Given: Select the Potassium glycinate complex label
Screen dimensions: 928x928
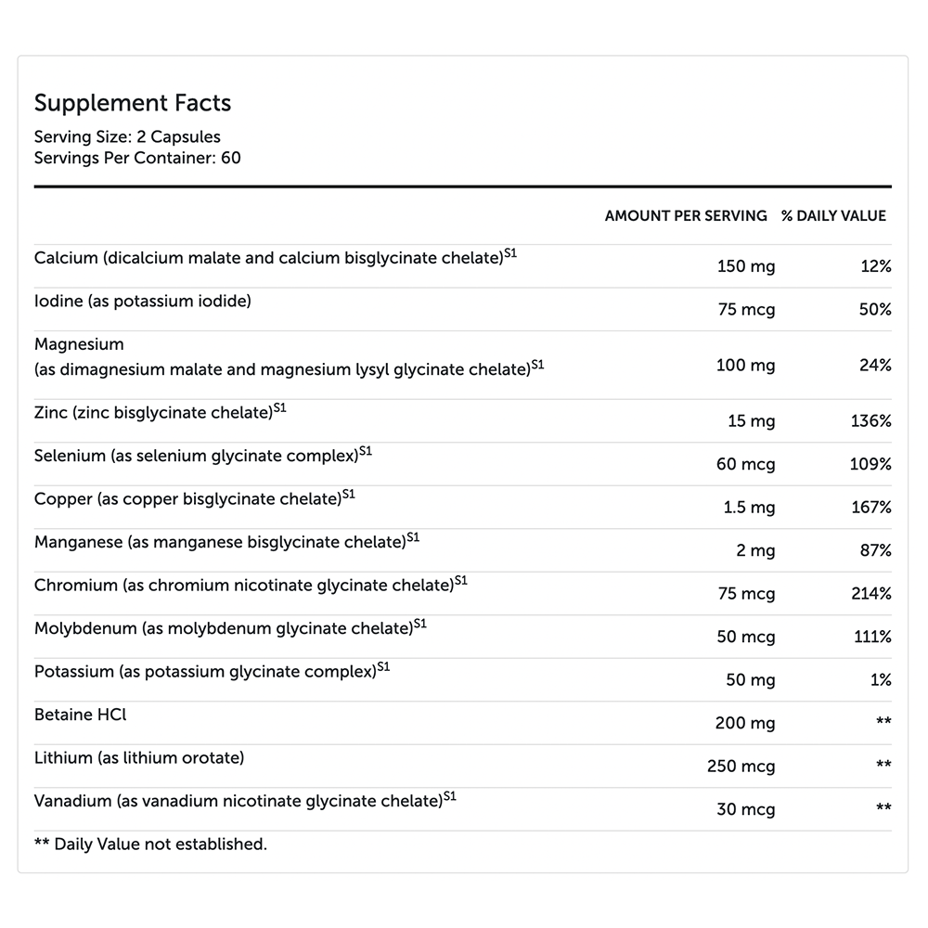Looking at the screenshot, I should (204, 671).
